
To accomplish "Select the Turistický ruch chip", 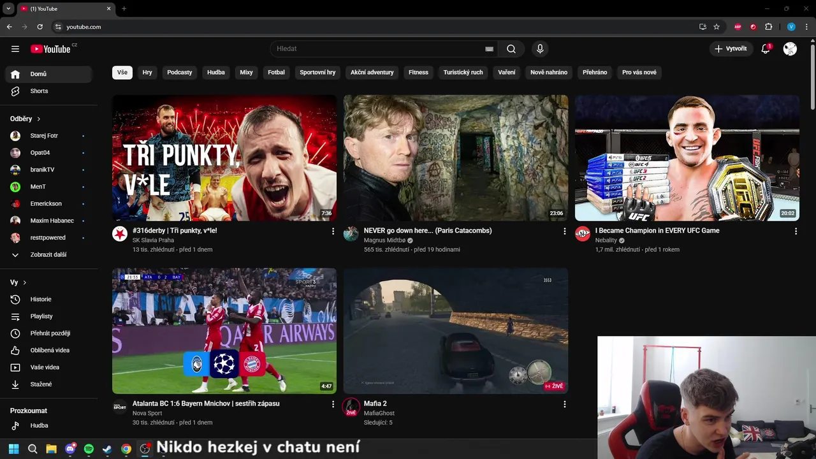I will 463,72.
